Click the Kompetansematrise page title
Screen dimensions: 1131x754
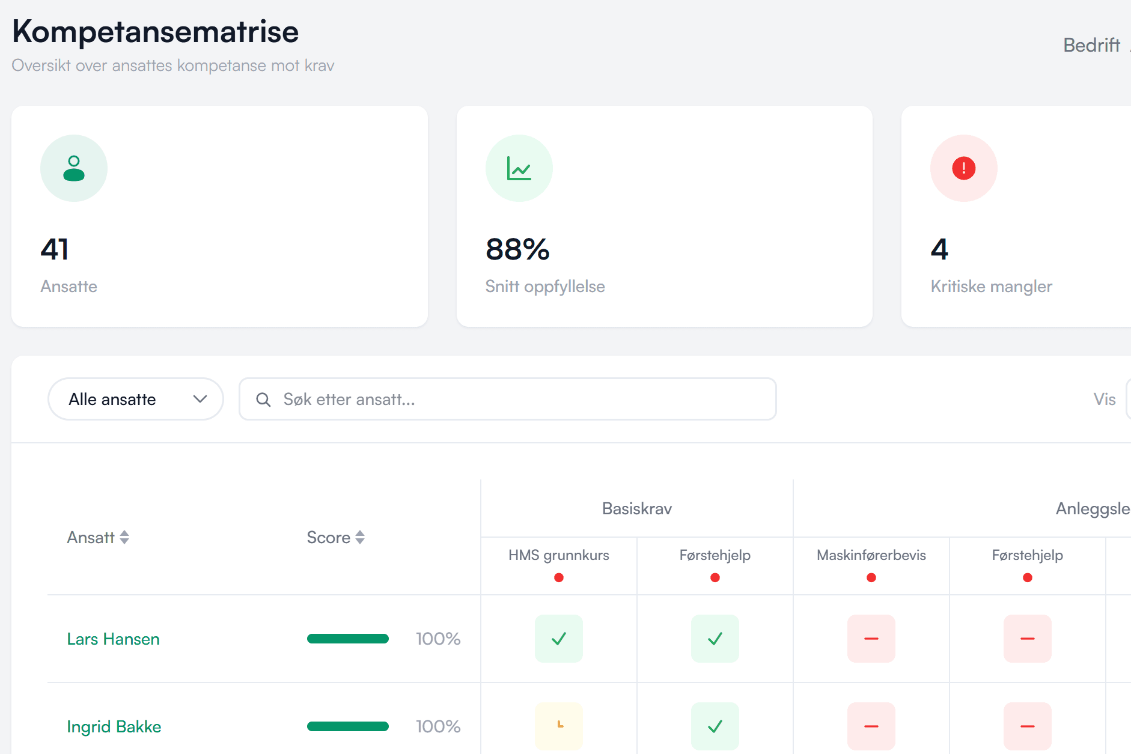155,31
